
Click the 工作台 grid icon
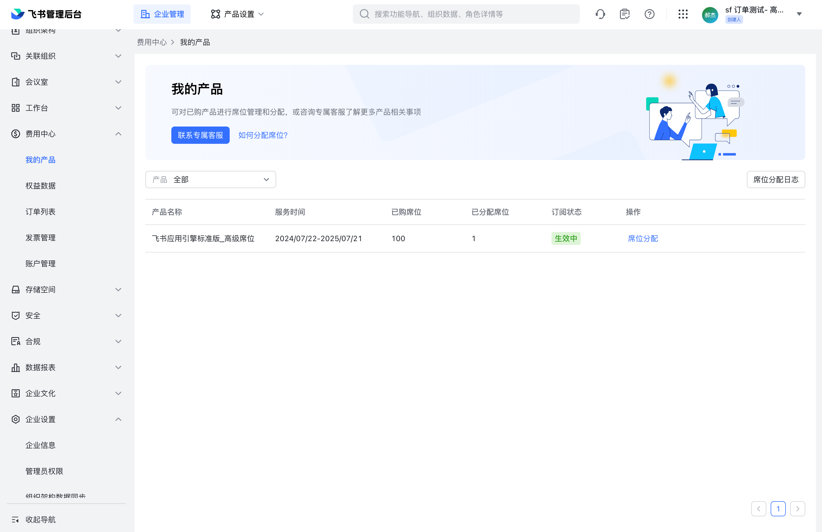[x=15, y=108]
